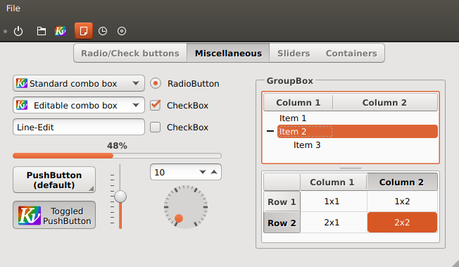The width and height of the screenshot is (459, 267).
Task: Click the Kv logo on Toggled PushButton
Action: [x=30, y=215]
